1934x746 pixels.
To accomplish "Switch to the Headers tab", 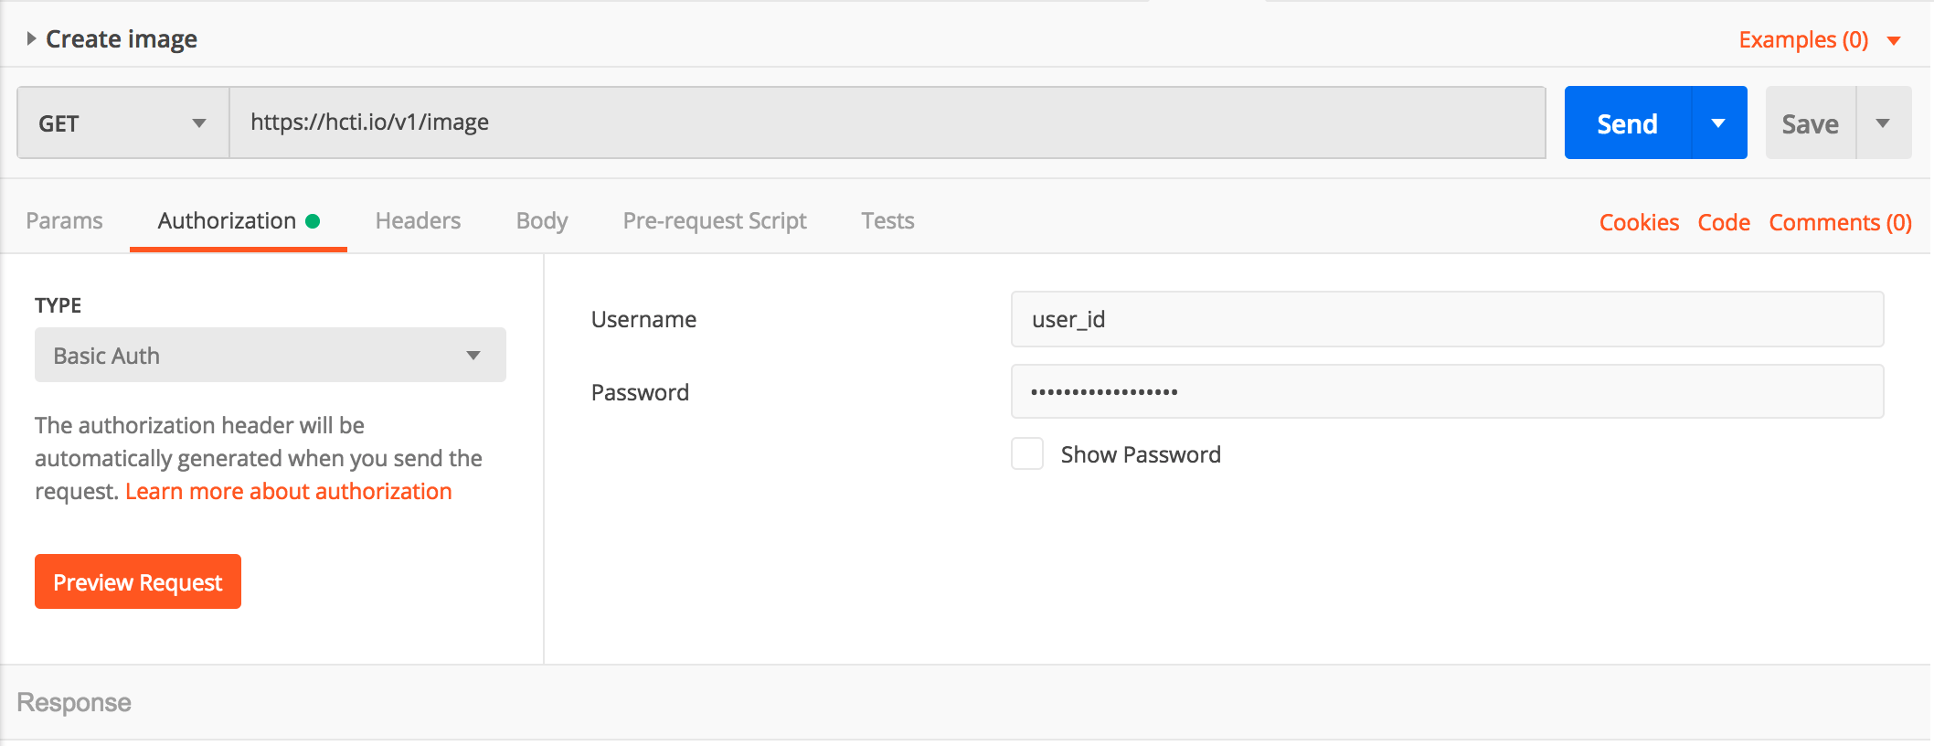I will (x=418, y=221).
